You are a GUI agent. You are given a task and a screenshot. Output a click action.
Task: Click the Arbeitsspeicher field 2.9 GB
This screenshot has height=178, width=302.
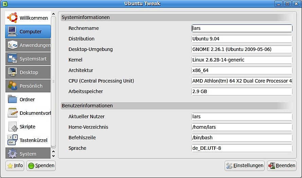242,91
